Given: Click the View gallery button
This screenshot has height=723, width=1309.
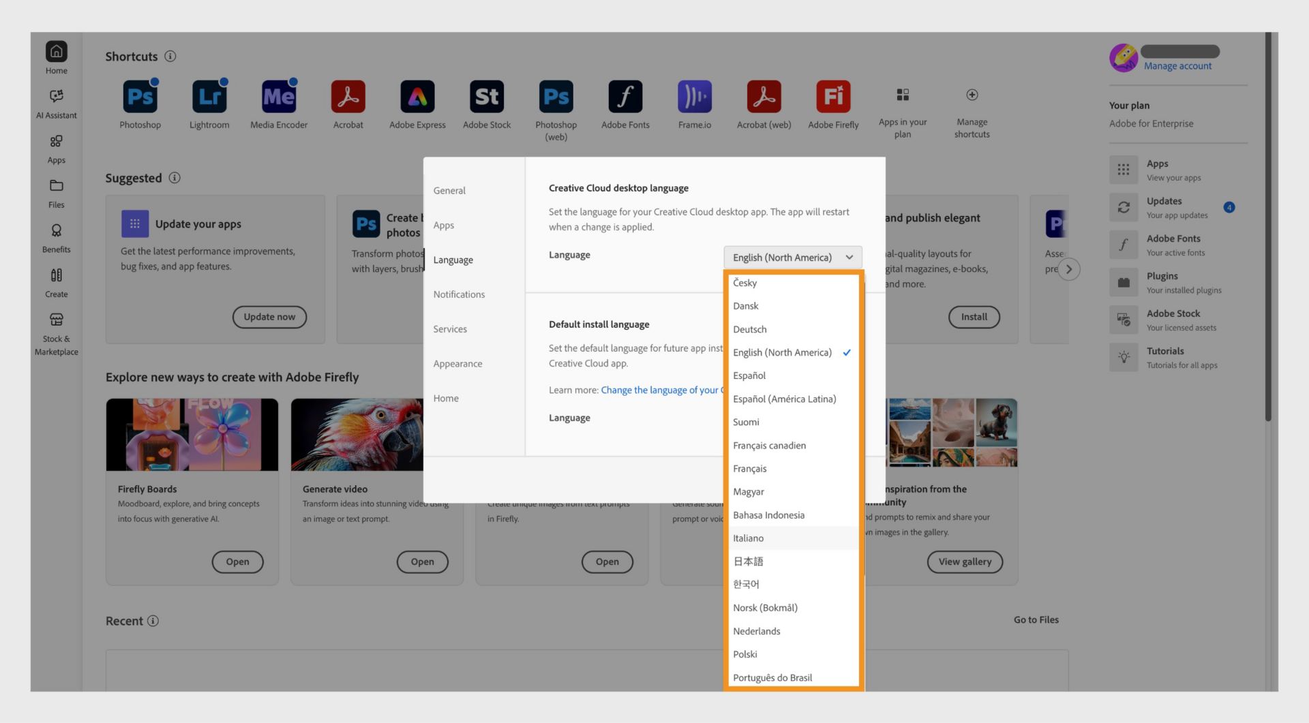Looking at the screenshot, I should [965, 562].
